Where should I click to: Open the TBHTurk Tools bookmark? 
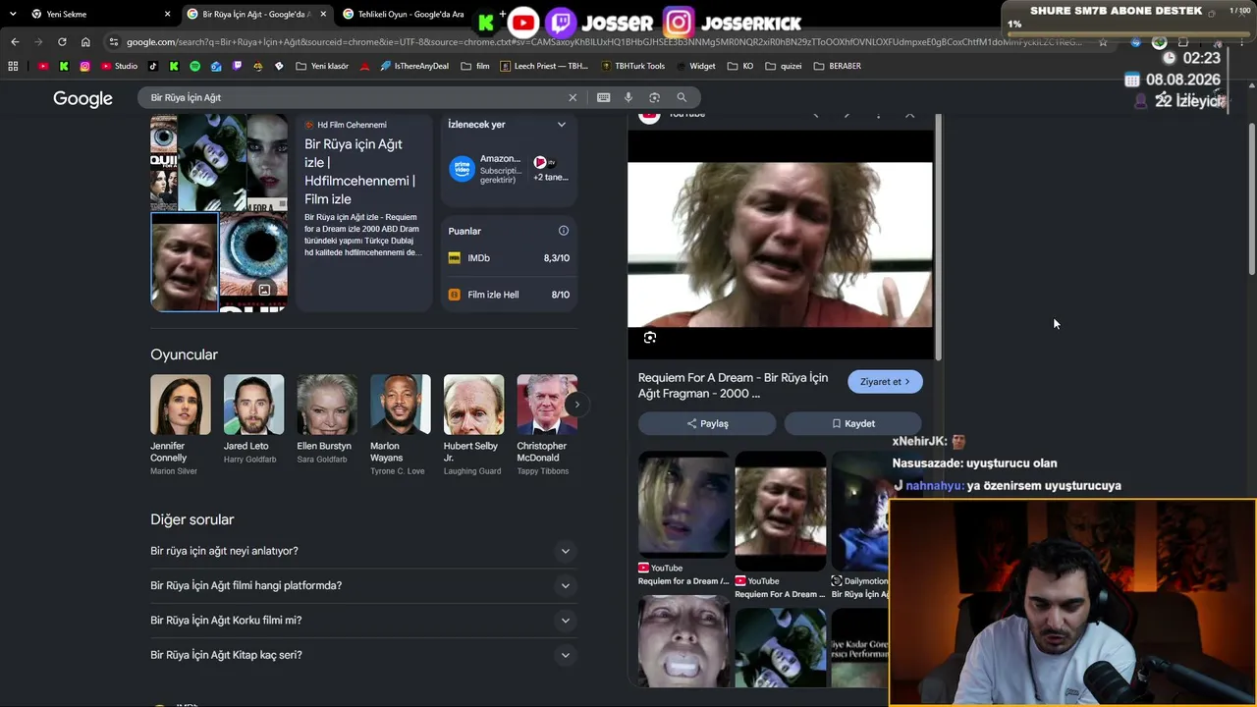pyautogui.click(x=632, y=66)
